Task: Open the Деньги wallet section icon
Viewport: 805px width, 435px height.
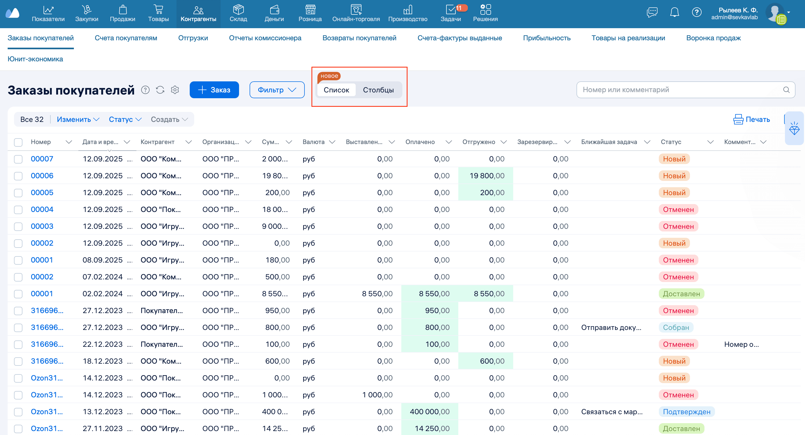Action: tap(274, 10)
